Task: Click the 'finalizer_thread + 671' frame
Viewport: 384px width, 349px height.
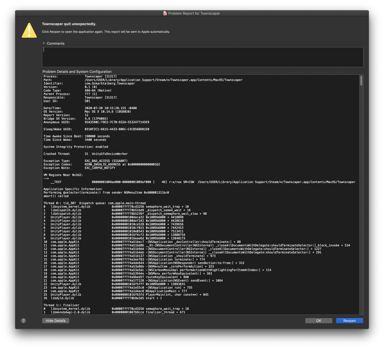Action: coord(114,312)
